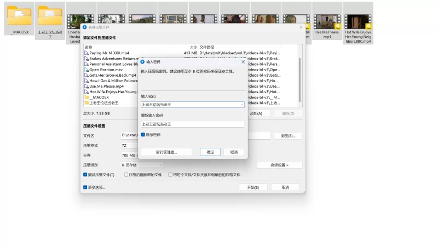This screenshot has width=438, height=248.
Task: Toggle the 更多选项... checkbox
Action: pos(85,187)
